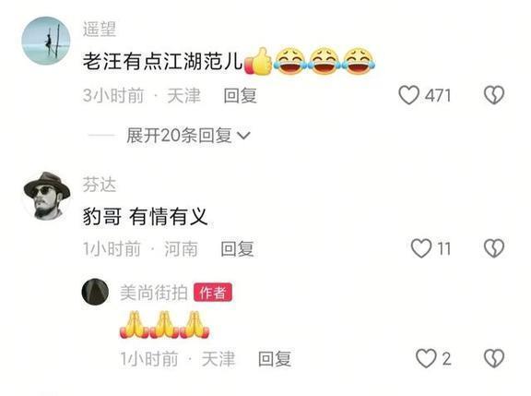This screenshot has width=531, height=396.
Task: Like the 豹哥 有情有义 comment heart
Action: click(x=421, y=248)
